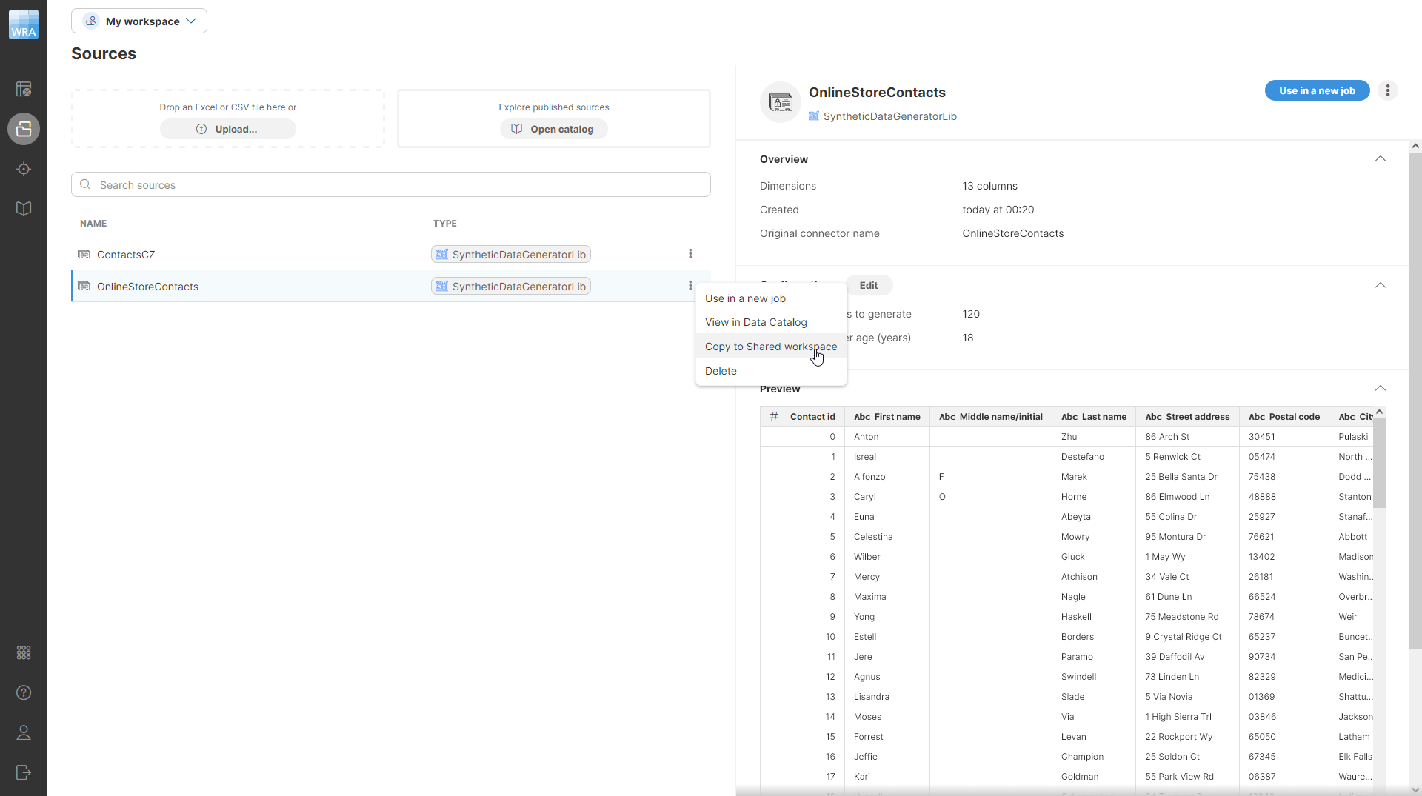
Task: Collapse the Overview section
Action: click(x=1381, y=158)
